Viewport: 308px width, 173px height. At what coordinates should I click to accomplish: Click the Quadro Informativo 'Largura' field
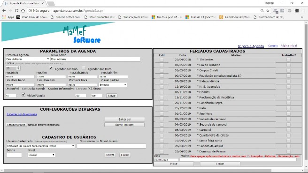[x=81, y=96]
